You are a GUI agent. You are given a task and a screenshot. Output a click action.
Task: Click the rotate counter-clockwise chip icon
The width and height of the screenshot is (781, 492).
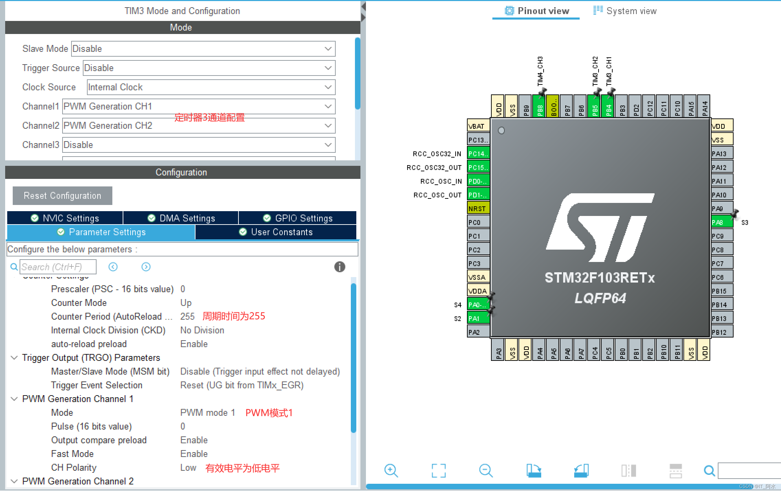pyautogui.click(x=581, y=470)
